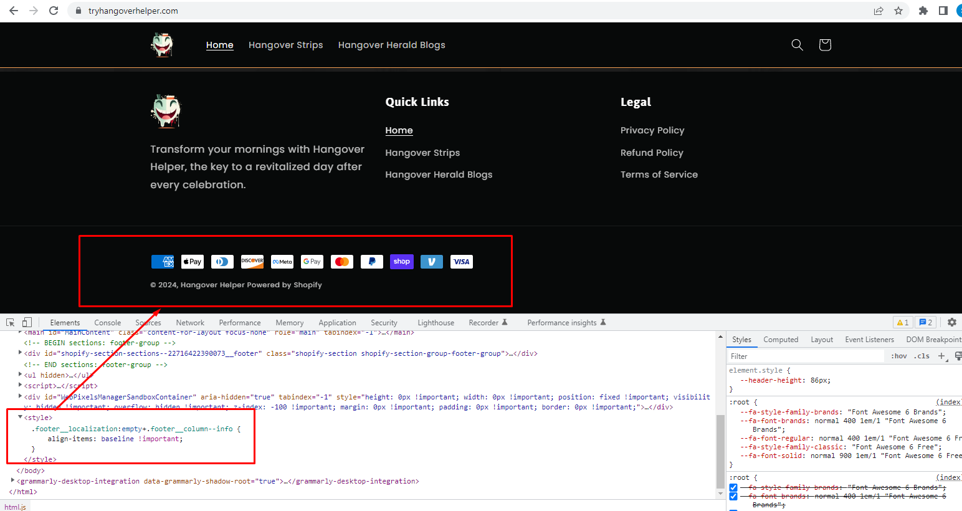Screen dimensions: 962x511
Task: Reload the page
Action: coord(54,11)
